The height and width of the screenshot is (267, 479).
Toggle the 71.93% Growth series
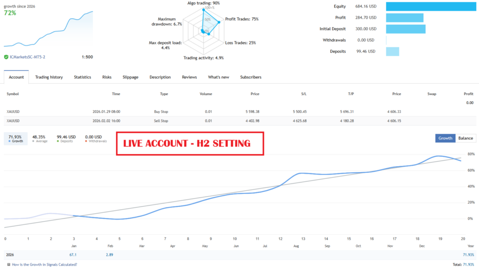[x=15, y=139]
